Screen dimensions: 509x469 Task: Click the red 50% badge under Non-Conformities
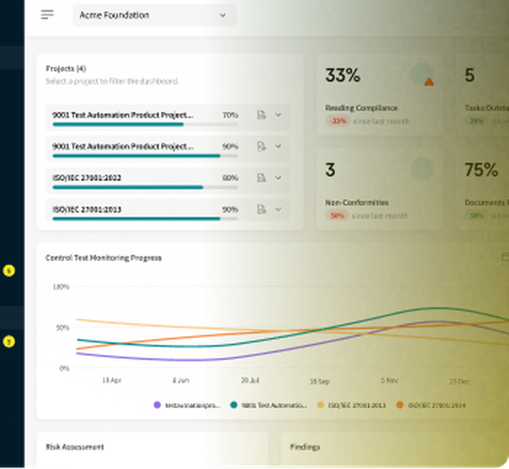[337, 216]
